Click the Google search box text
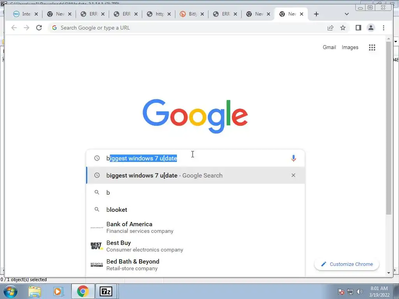399x299 pixels. 142,158
